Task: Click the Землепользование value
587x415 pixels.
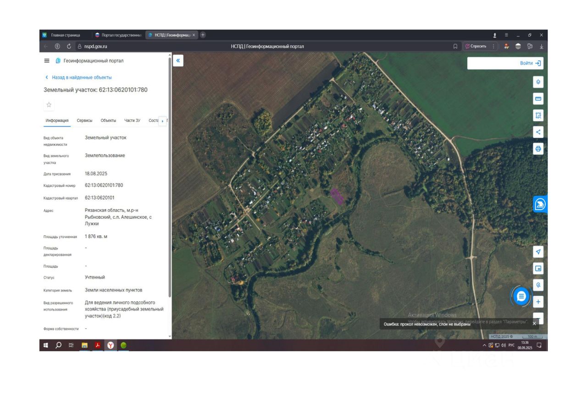Action: (105, 155)
